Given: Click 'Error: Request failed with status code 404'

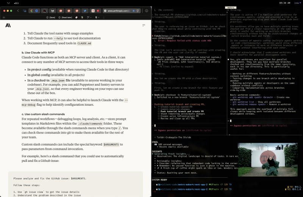Looking at the screenshot, I should [184, 41].
